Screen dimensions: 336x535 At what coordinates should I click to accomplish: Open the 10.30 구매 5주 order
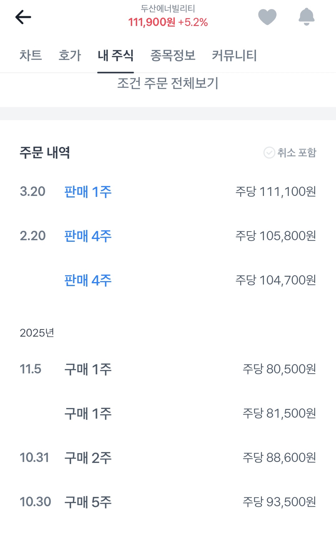point(88,502)
